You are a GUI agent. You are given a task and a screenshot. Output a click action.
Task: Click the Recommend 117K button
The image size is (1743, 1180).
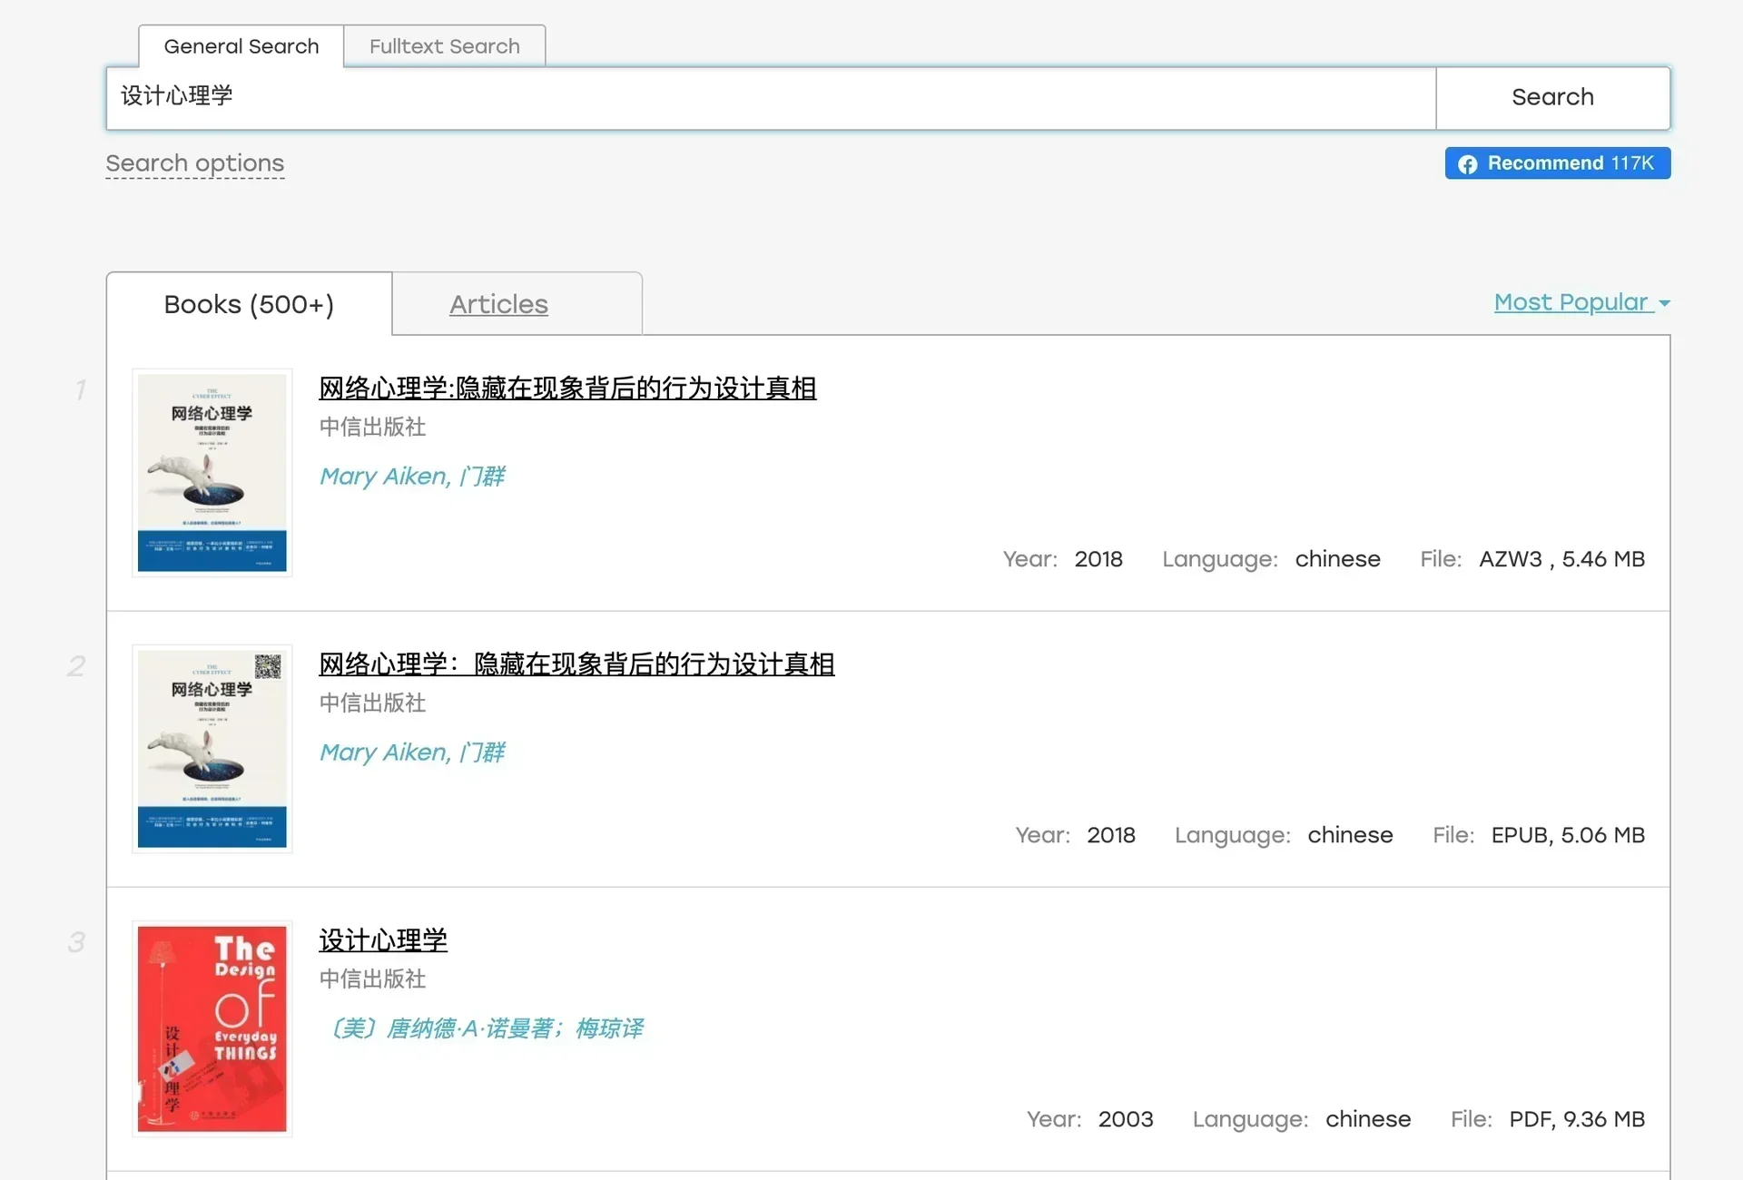pyautogui.click(x=1557, y=163)
